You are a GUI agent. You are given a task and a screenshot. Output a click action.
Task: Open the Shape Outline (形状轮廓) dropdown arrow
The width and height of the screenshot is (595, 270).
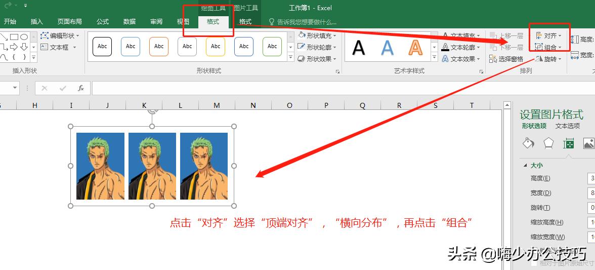335,47
